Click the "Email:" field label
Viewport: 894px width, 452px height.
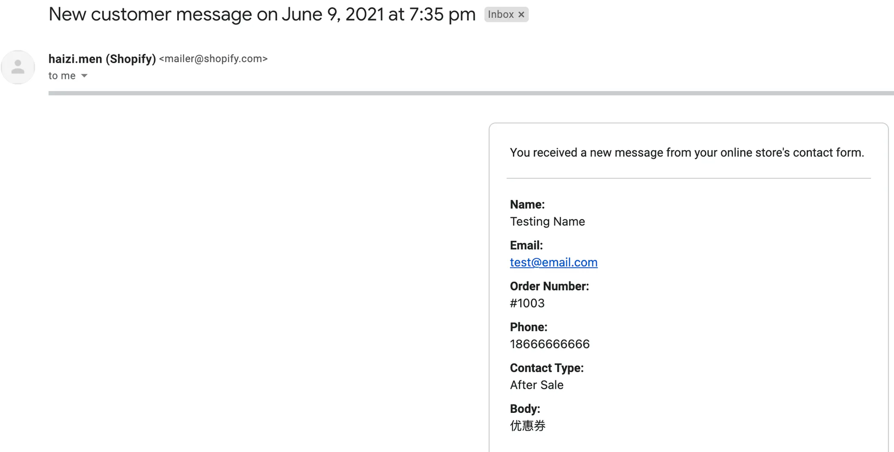tap(526, 246)
